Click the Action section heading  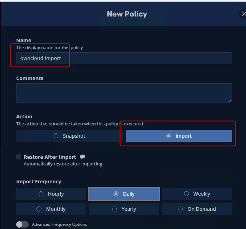(24, 117)
